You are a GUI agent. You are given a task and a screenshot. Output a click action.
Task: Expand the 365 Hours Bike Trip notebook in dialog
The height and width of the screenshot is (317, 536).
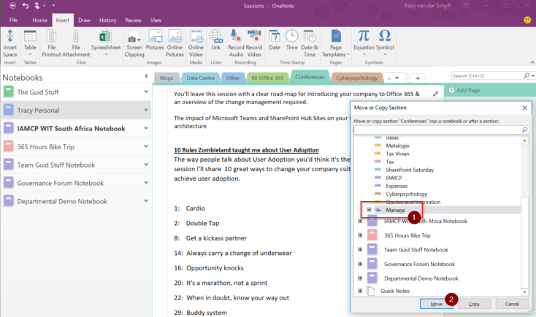click(x=361, y=235)
